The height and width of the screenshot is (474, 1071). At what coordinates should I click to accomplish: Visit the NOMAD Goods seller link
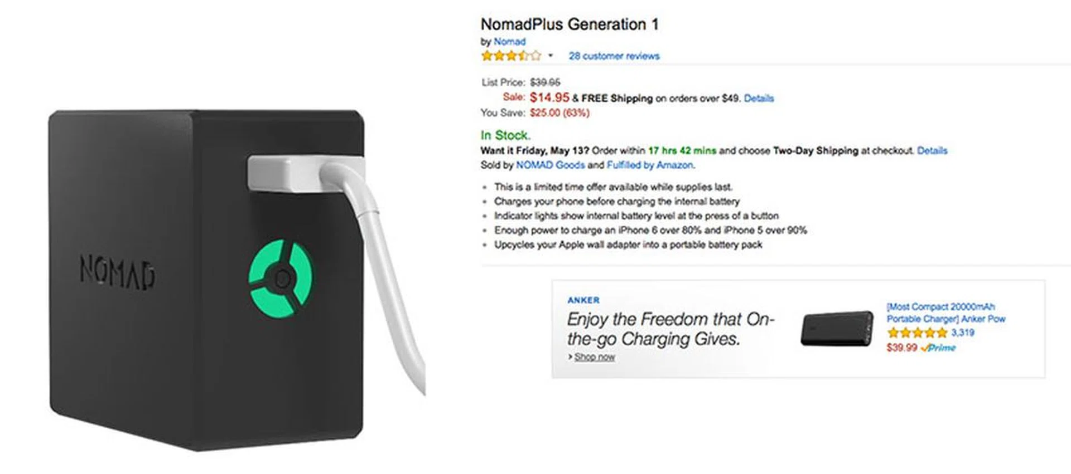point(550,165)
